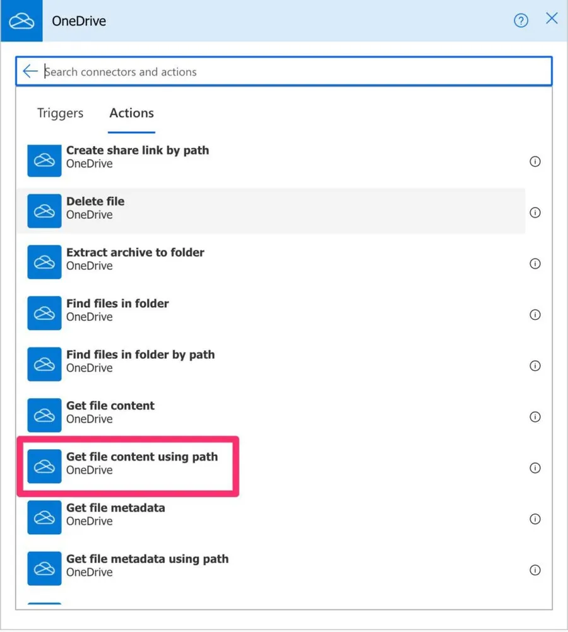Click info icon for Get file content
The width and height of the screenshot is (568, 632).
tap(535, 417)
